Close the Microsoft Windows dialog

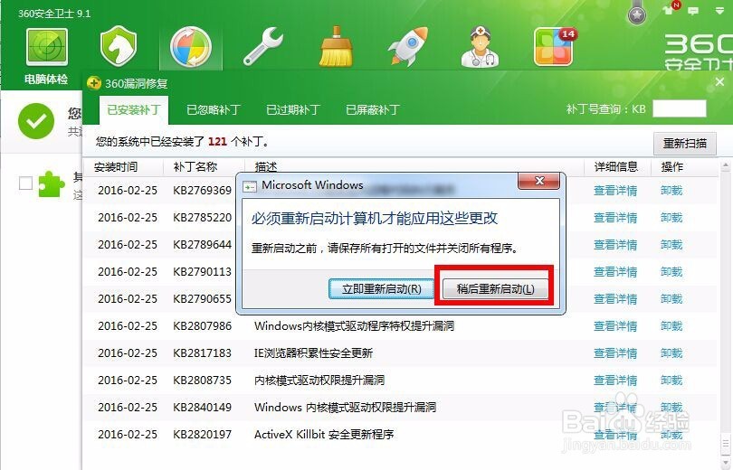539,181
